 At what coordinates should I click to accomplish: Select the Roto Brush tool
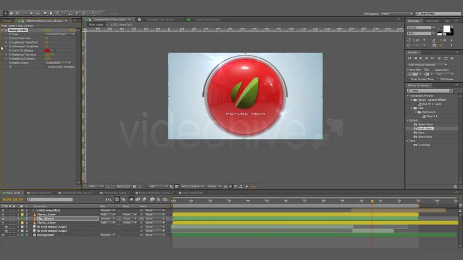point(85,13)
